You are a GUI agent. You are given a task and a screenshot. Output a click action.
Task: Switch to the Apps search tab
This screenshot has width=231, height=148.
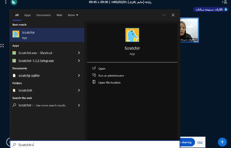click(27, 15)
